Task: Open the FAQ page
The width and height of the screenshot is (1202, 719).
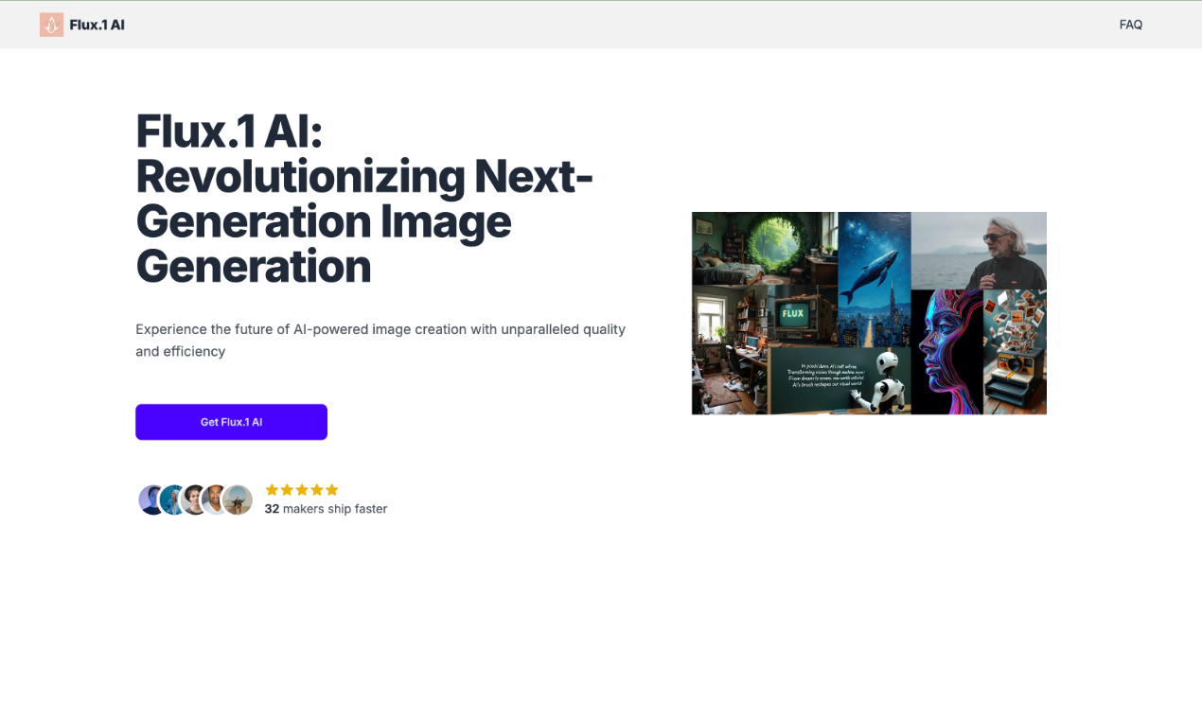Action: 1130,25
